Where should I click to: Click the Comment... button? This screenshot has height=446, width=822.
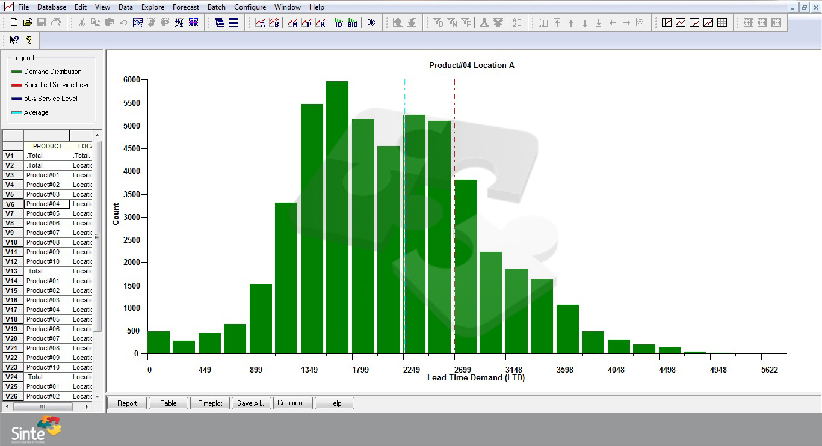[x=293, y=403]
